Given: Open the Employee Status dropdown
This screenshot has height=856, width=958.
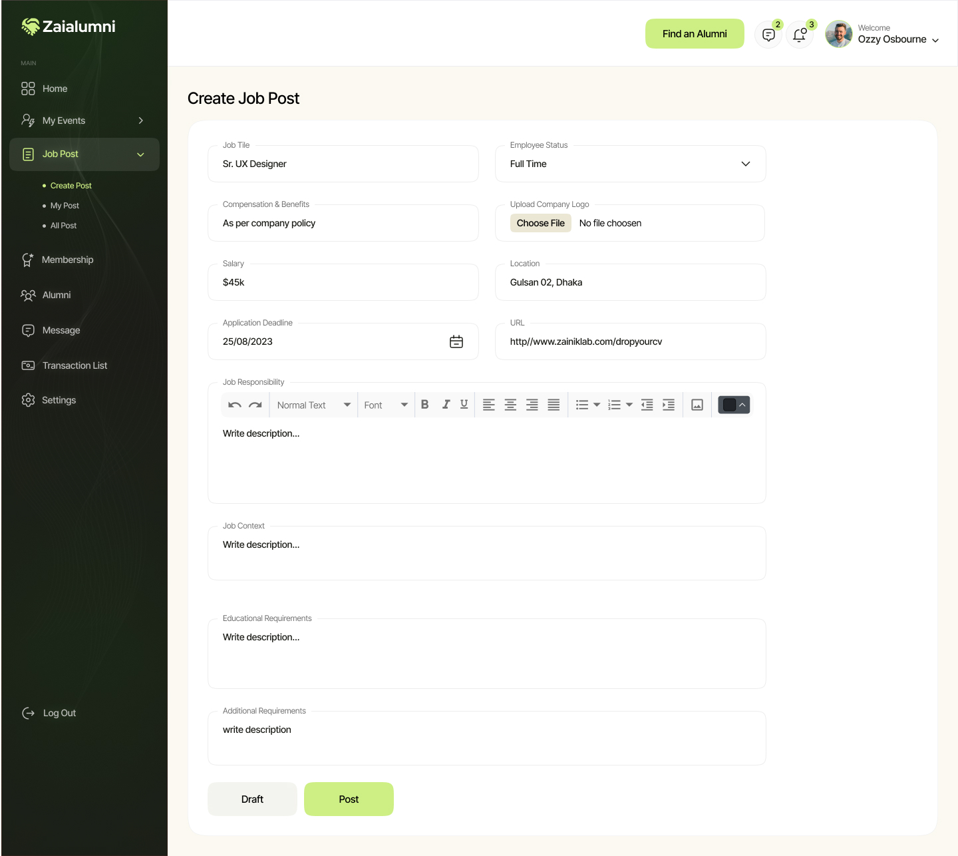Looking at the screenshot, I should (x=745, y=164).
